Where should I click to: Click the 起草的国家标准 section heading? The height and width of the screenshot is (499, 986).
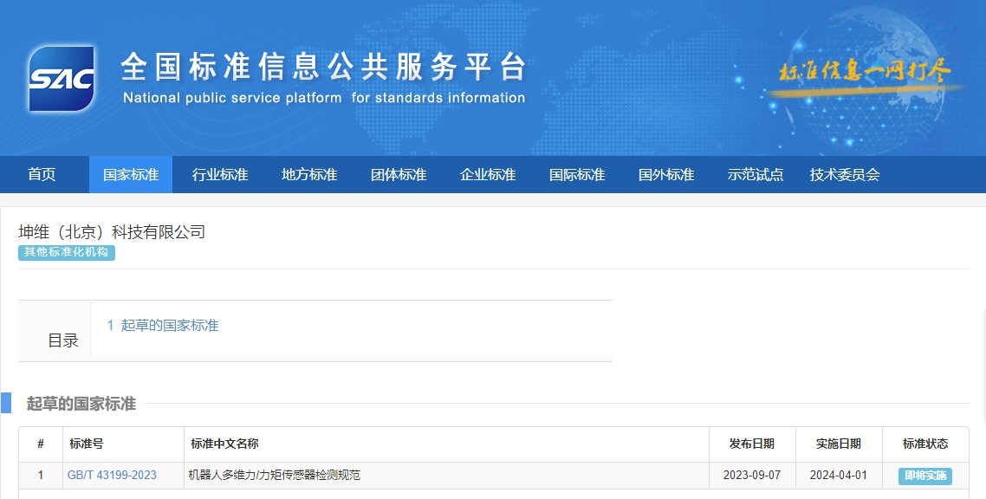pos(81,404)
